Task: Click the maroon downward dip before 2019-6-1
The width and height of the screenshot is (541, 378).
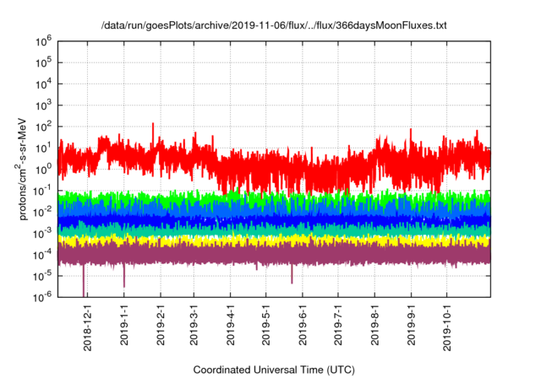Action: (292, 274)
